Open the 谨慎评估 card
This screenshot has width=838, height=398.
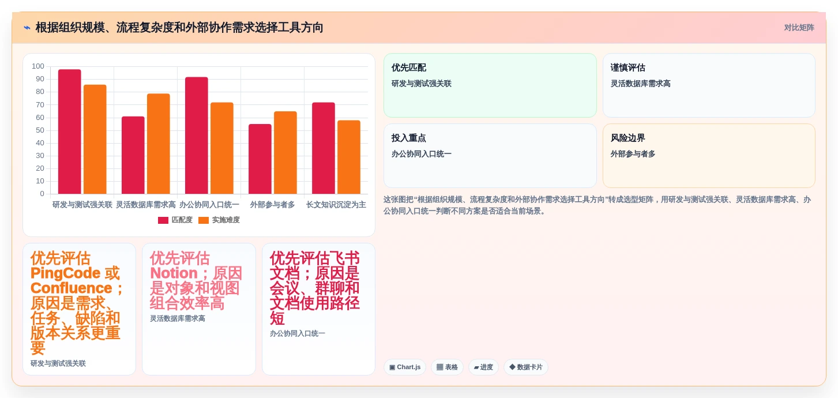[x=709, y=85]
